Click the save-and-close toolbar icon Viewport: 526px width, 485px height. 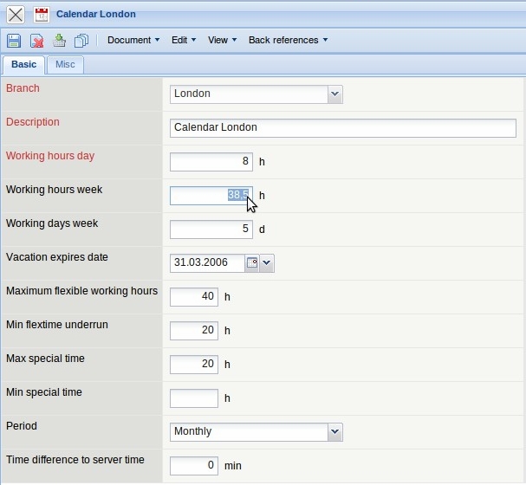(59, 41)
